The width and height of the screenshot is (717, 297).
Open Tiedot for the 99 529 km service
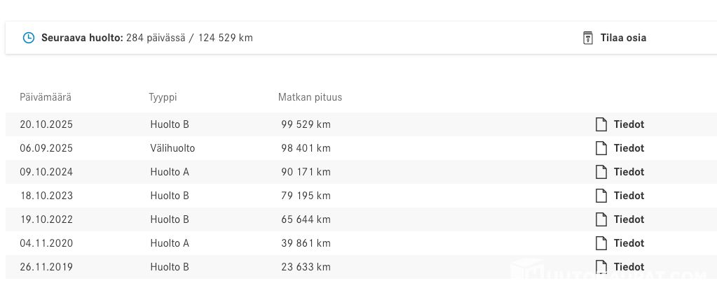click(629, 124)
